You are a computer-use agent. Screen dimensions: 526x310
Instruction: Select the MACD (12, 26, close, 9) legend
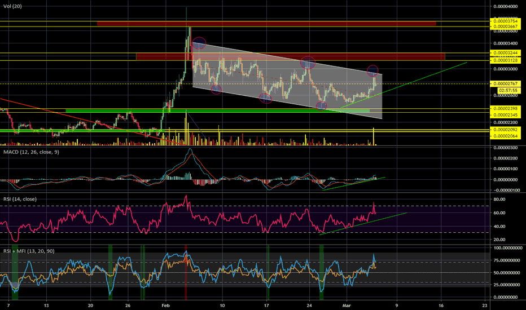coord(31,152)
